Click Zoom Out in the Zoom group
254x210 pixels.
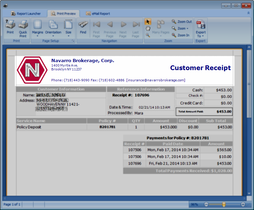click(x=182, y=22)
